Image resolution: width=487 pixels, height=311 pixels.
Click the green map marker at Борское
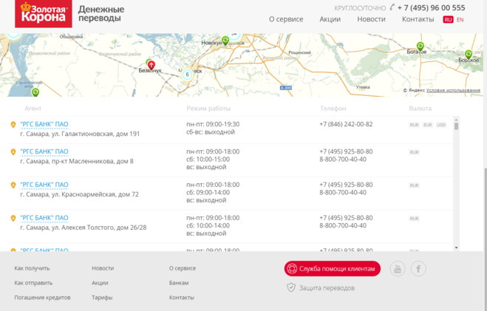pyautogui.click(x=468, y=54)
